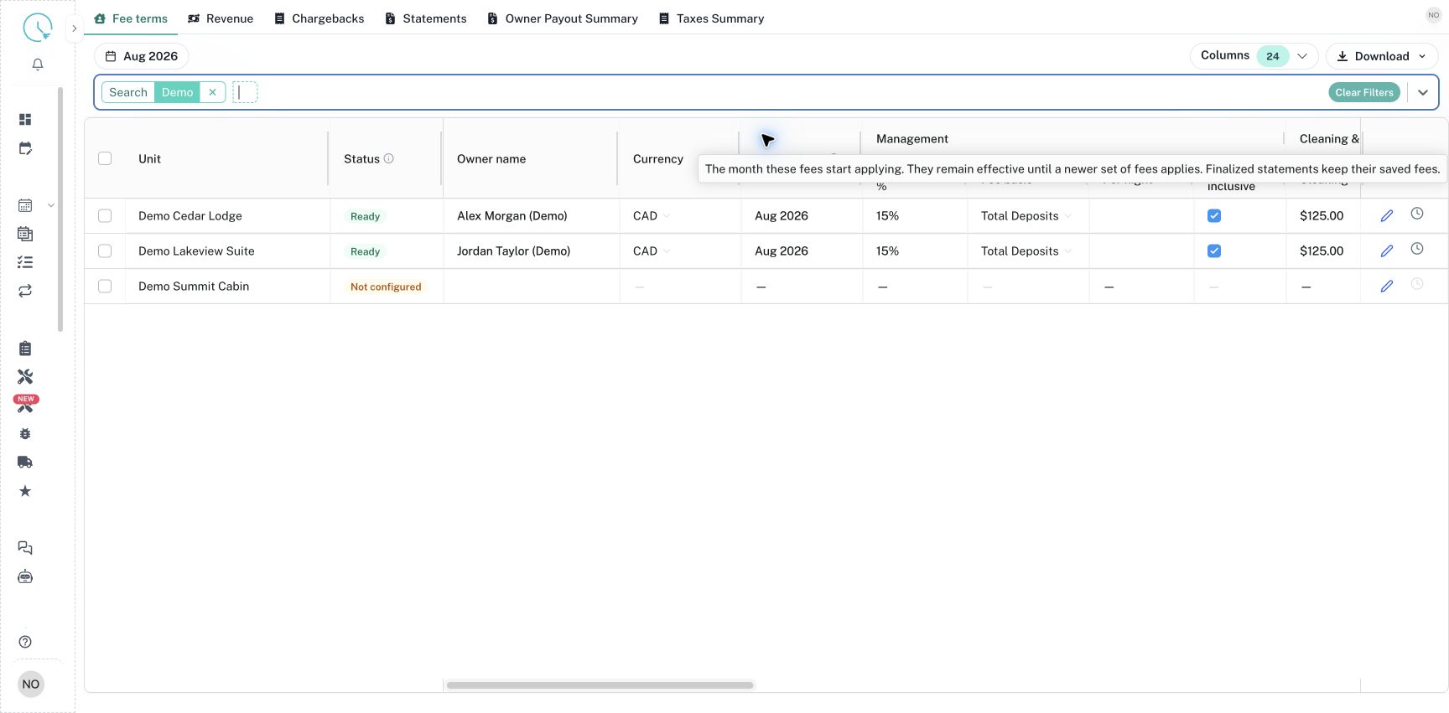
Task: Open the delivery truck icon
Action: pos(25,462)
